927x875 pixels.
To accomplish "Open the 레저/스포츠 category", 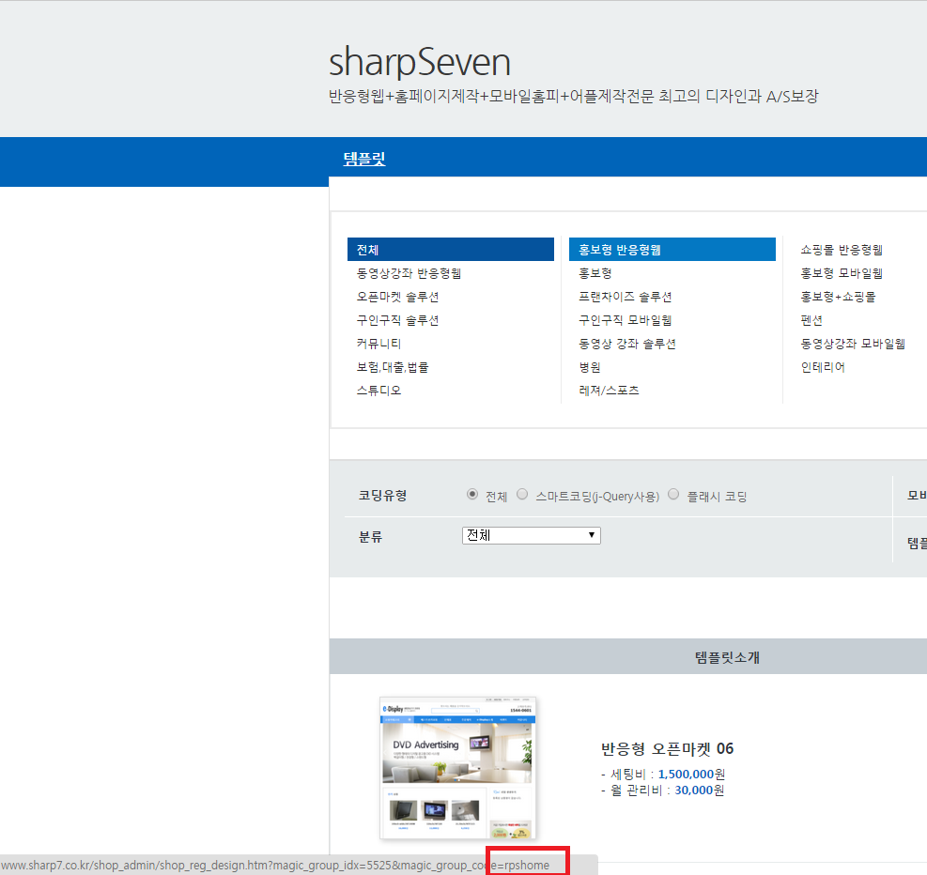I will point(609,391).
